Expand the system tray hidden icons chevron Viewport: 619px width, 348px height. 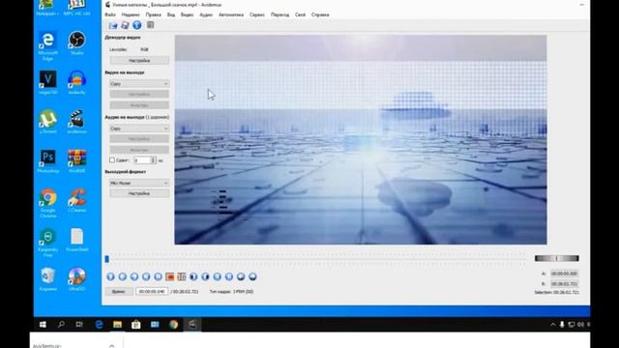552,325
